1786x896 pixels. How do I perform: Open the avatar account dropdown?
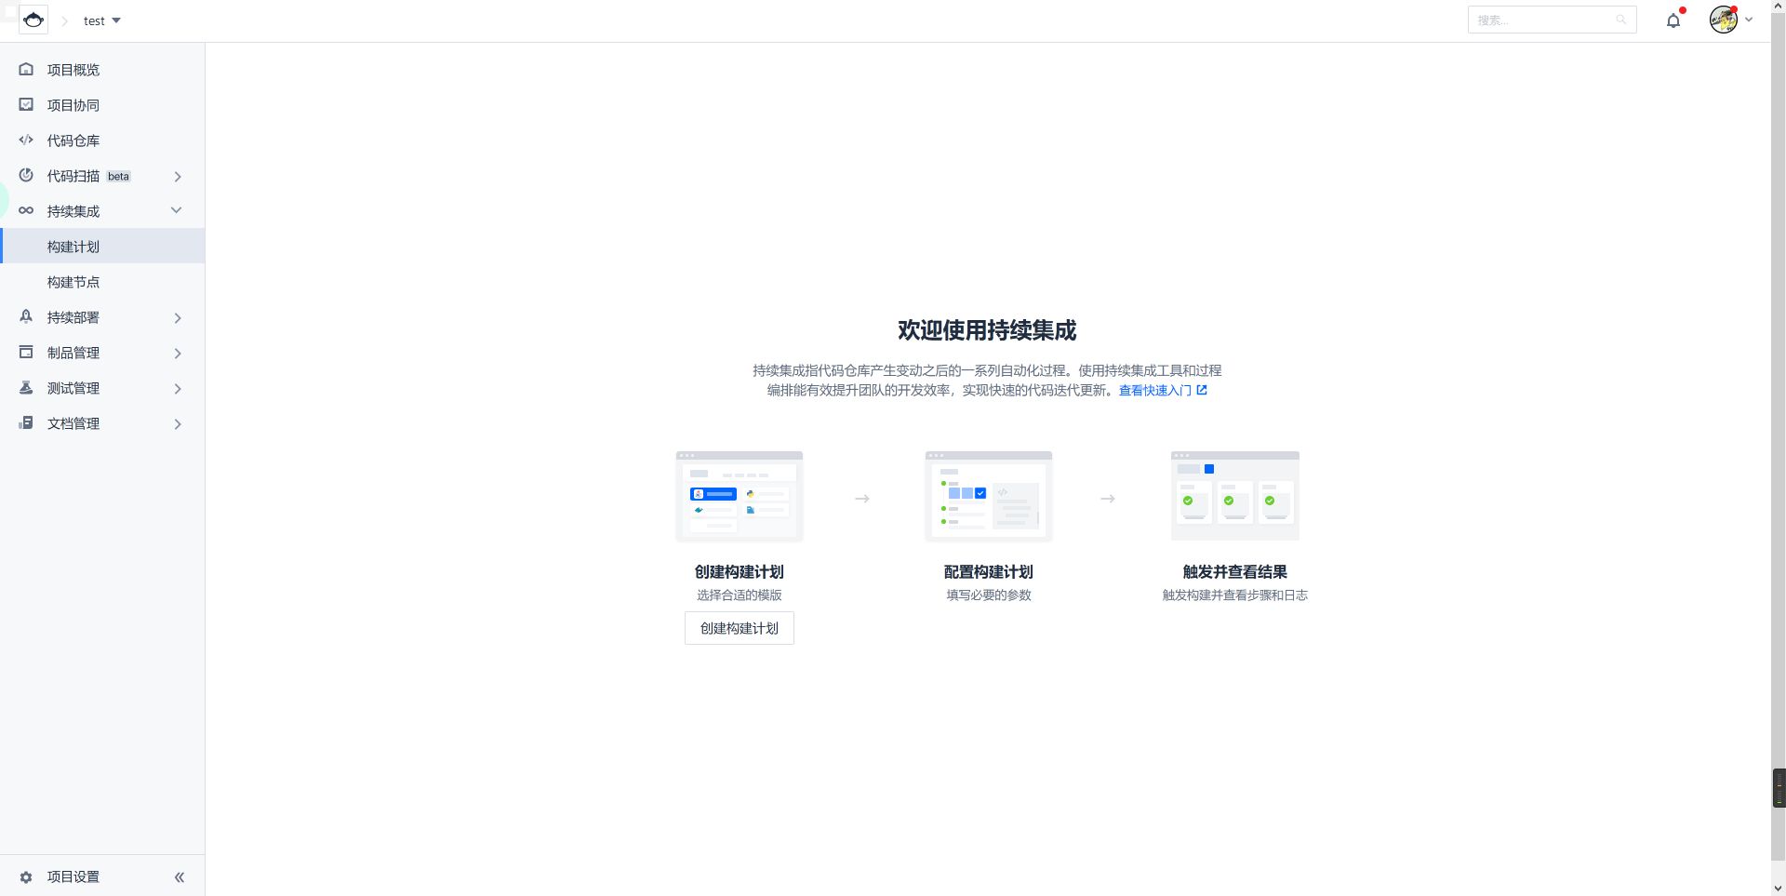pos(1726,20)
